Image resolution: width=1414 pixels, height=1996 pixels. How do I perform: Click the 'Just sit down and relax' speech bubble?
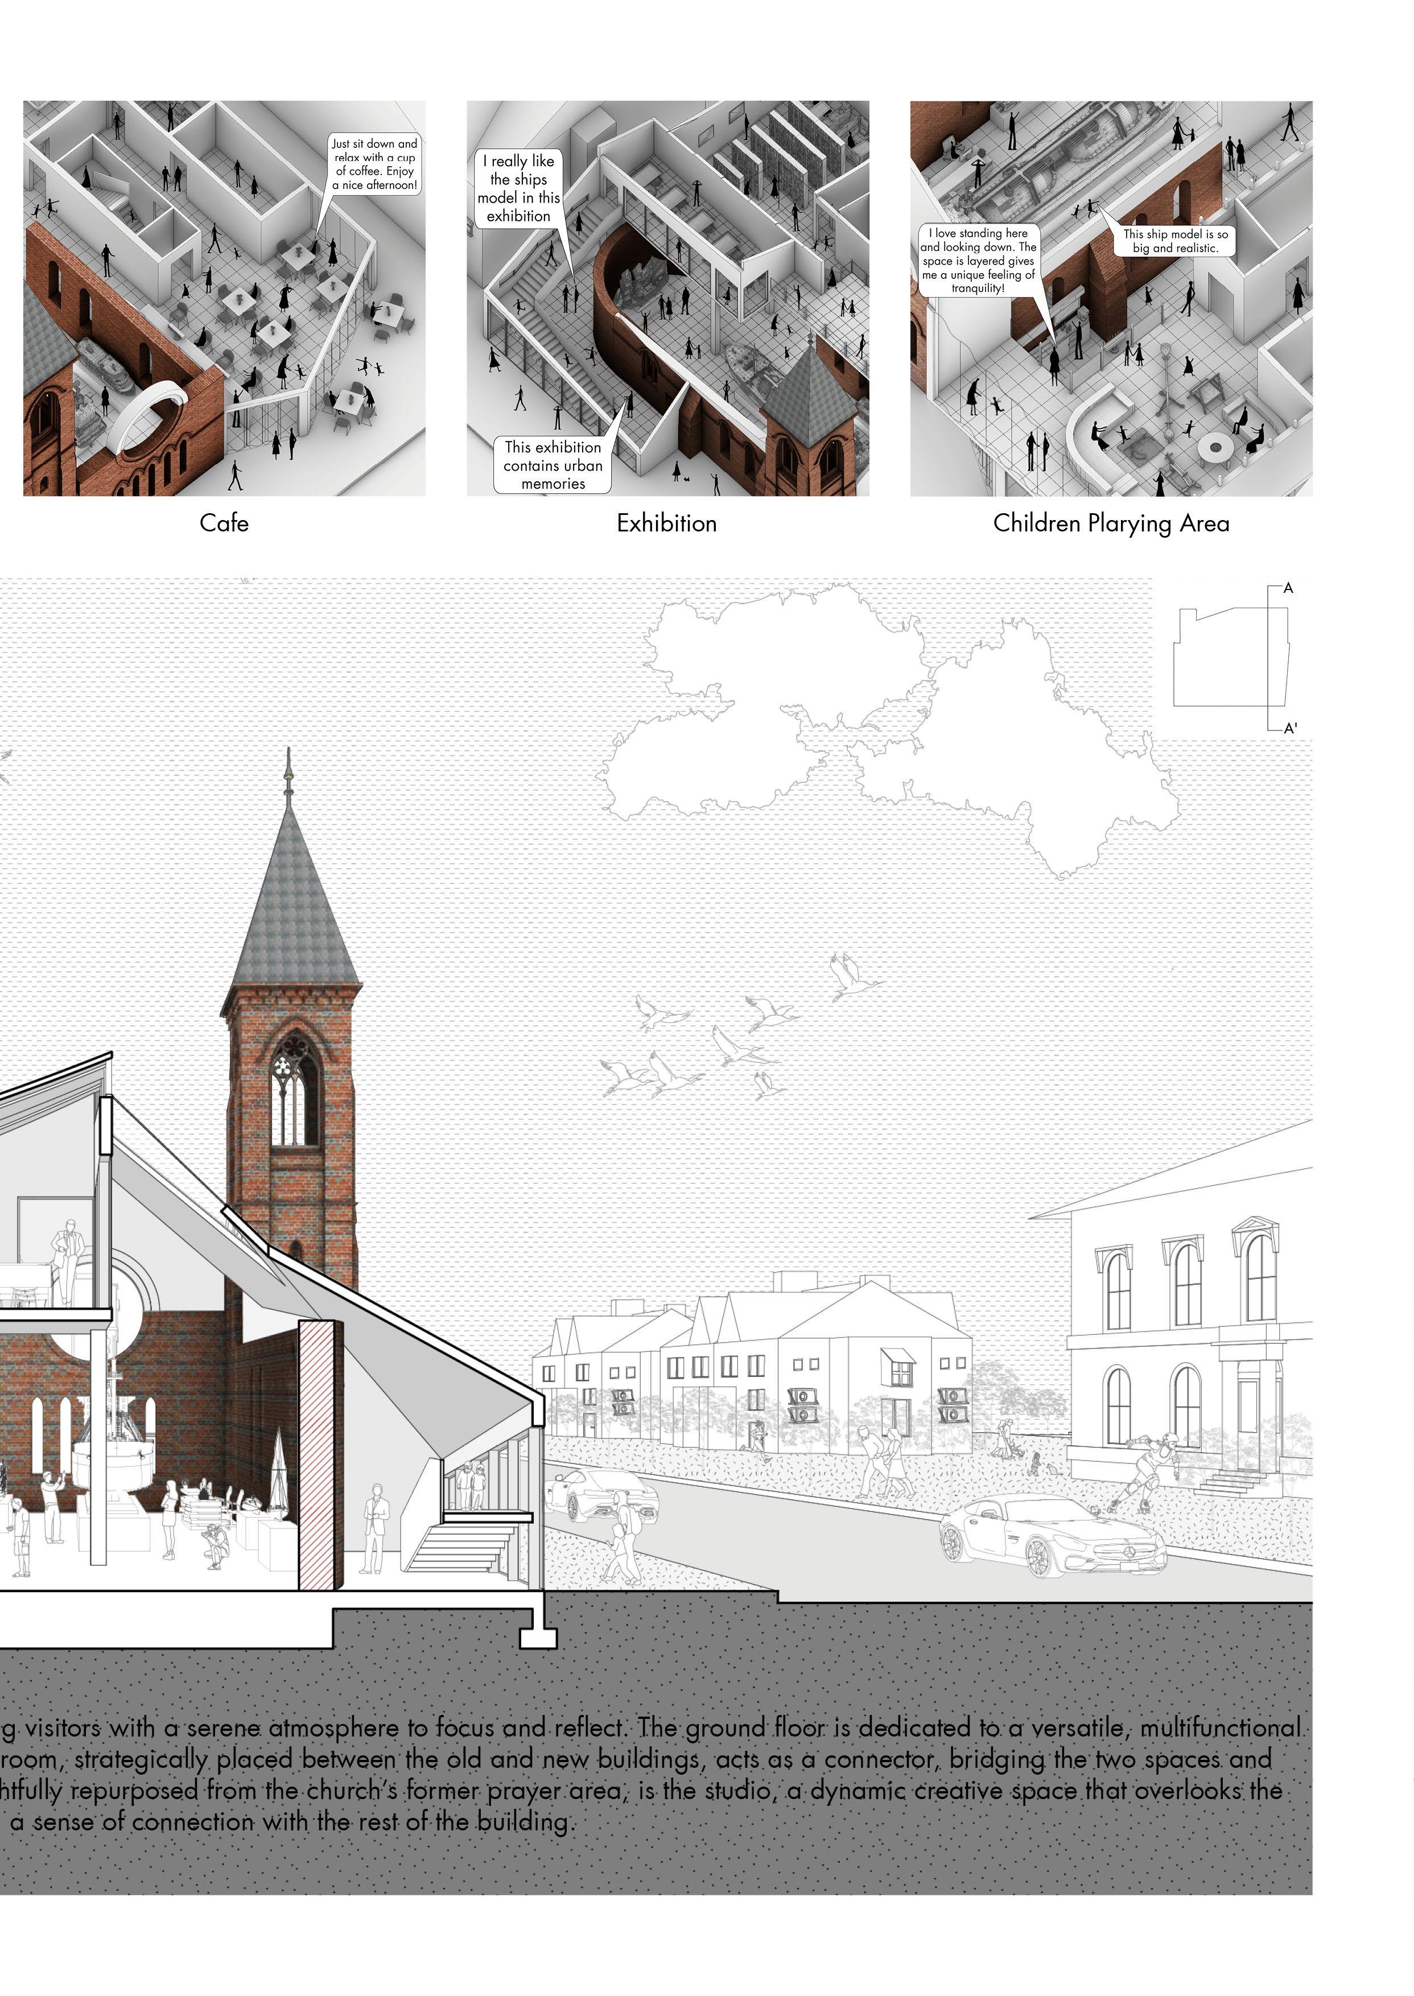click(374, 164)
